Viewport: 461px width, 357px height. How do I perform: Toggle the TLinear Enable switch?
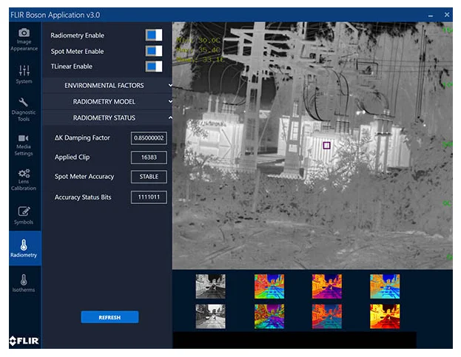pos(153,67)
